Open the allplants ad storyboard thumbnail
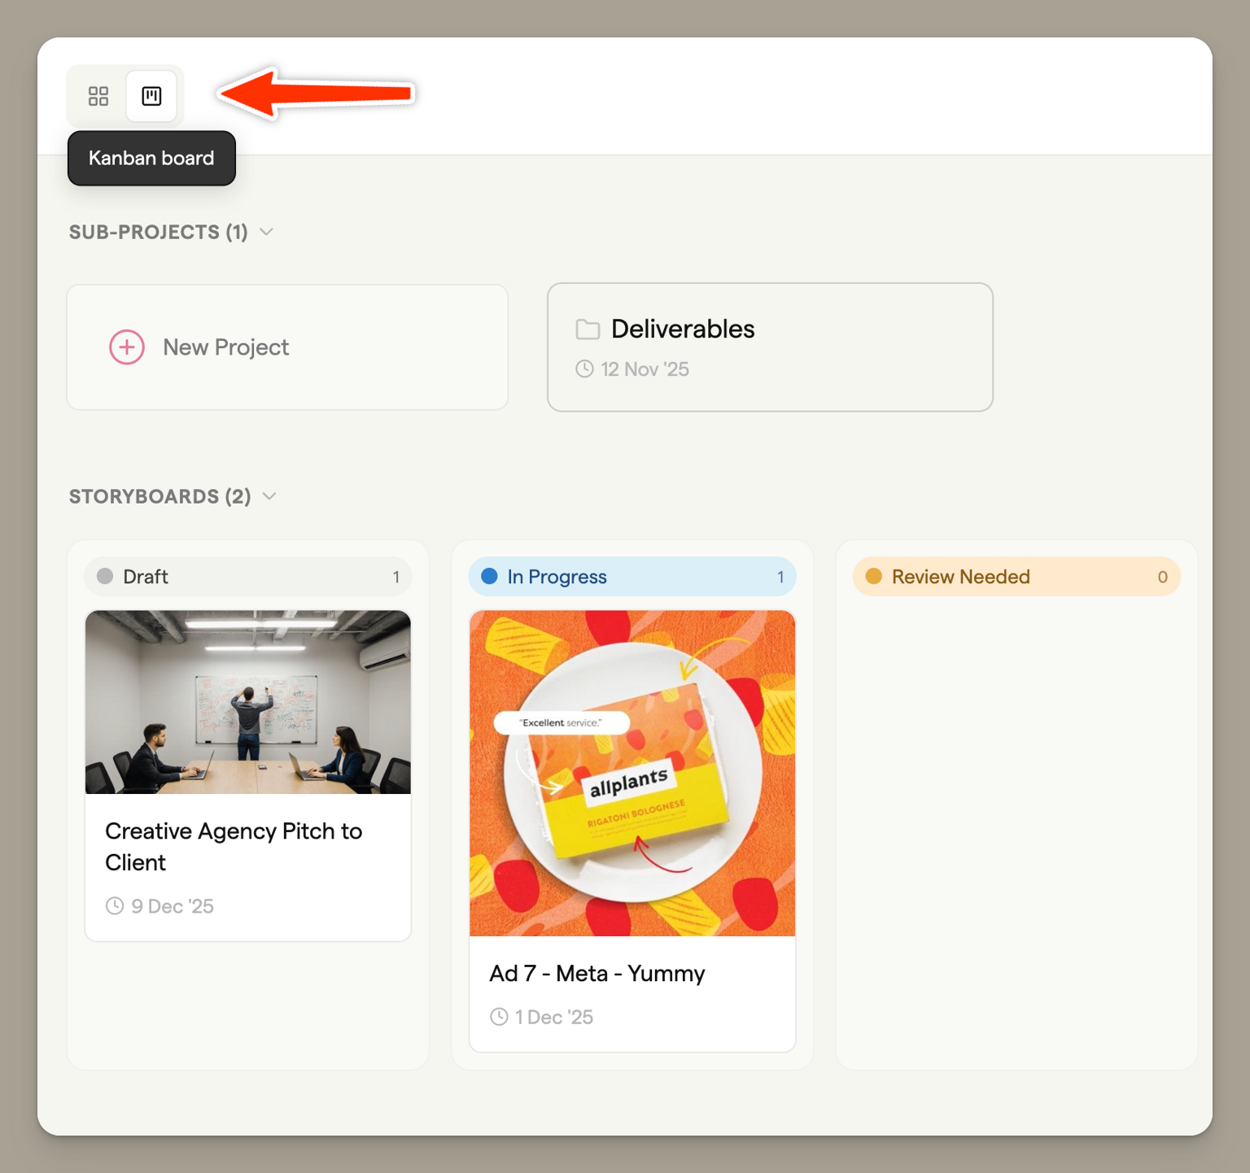Image resolution: width=1250 pixels, height=1173 pixels. [x=632, y=773]
